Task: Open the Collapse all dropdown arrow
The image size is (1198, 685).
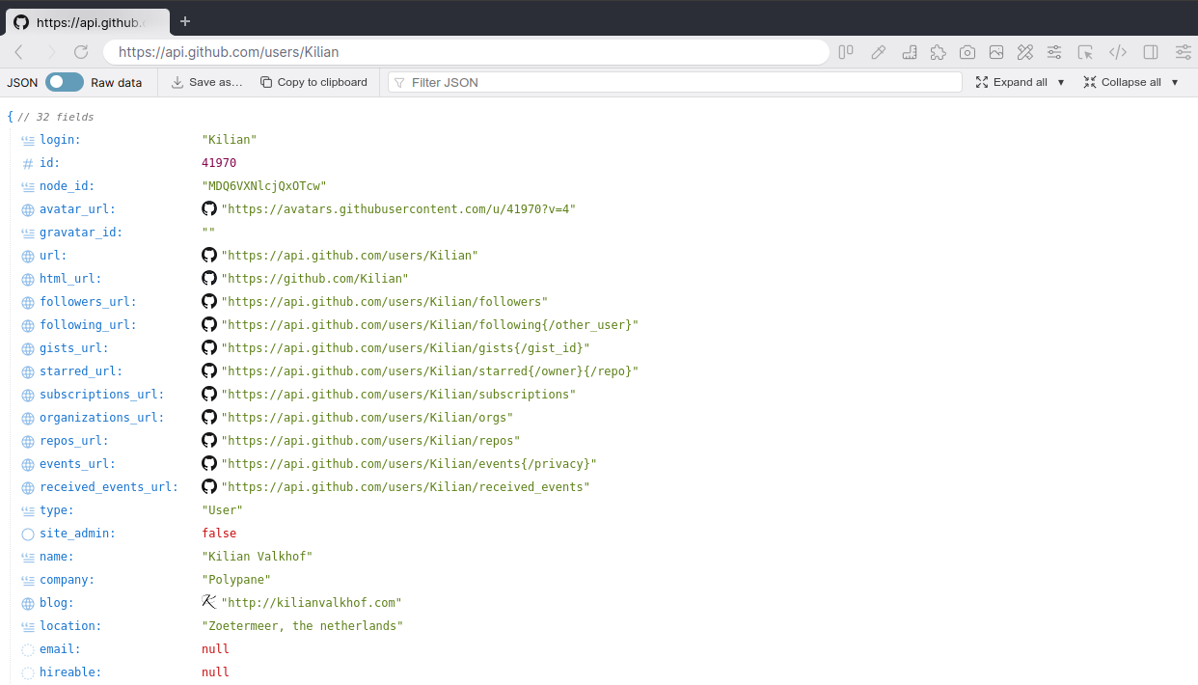Action: click(1175, 82)
